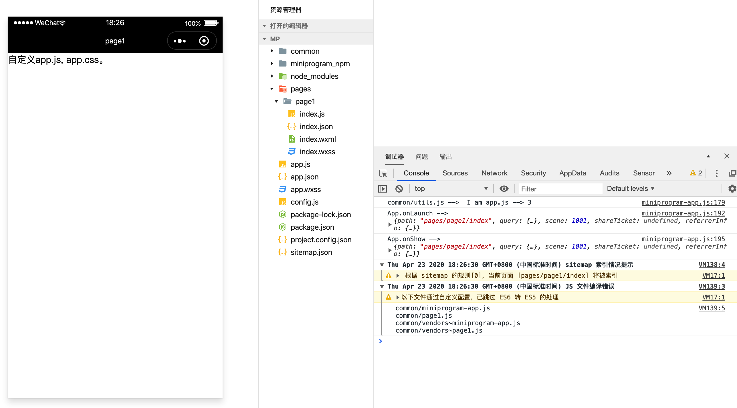
Task: Expand the node_modules folder
Action: click(x=272, y=76)
